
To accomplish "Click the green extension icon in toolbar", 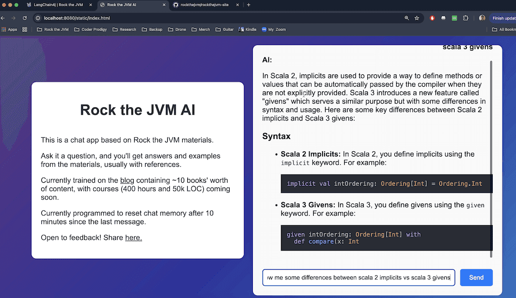I will coord(455,18).
